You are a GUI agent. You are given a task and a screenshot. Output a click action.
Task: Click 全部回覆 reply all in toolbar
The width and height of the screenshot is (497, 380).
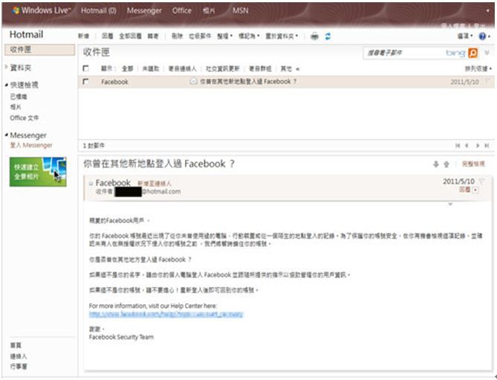(130, 36)
